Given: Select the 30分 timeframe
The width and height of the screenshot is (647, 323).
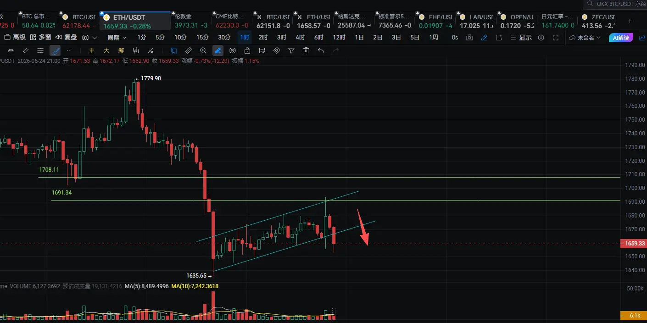Looking at the screenshot, I should [x=224, y=38].
